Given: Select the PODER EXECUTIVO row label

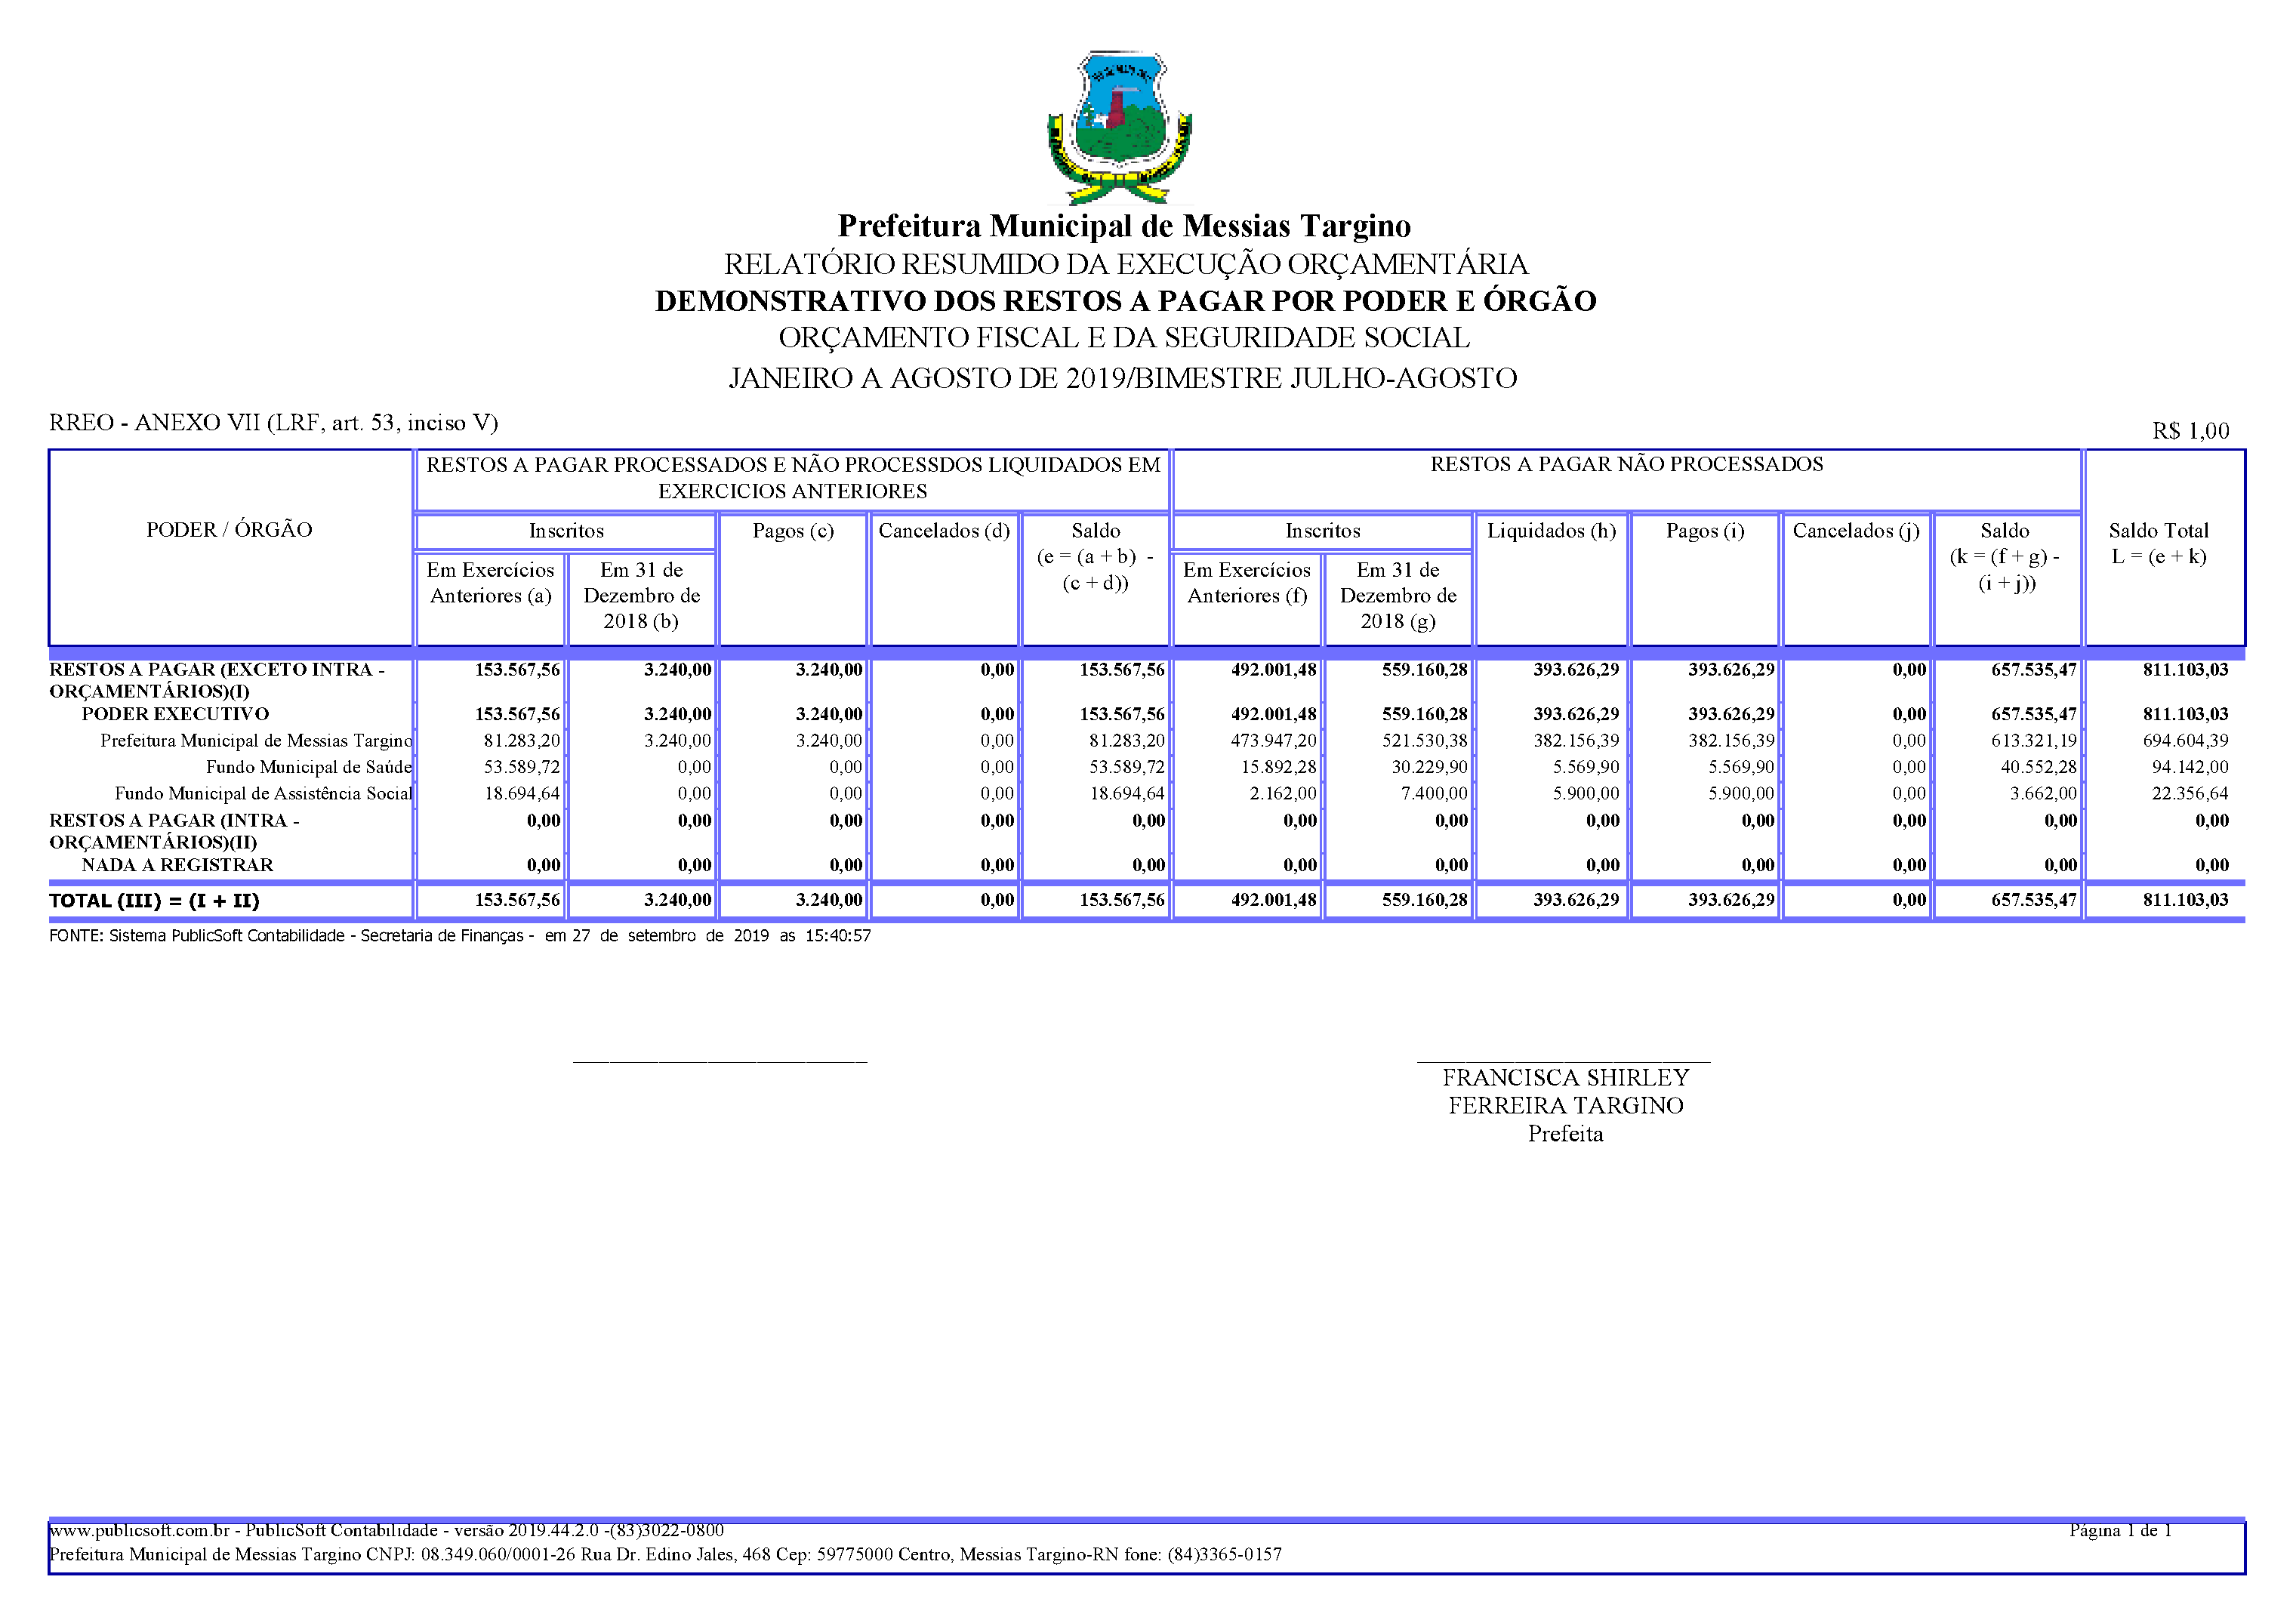Looking at the screenshot, I should (x=175, y=714).
